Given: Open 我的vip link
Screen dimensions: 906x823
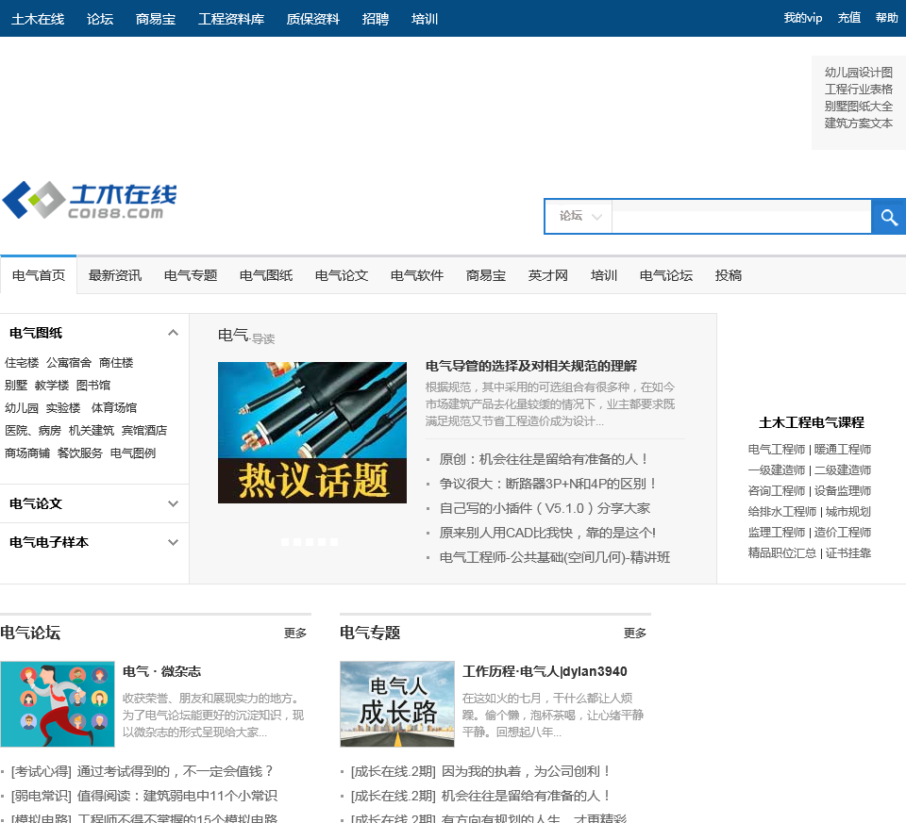Looking at the screenshot, I should tap(802, 18).
